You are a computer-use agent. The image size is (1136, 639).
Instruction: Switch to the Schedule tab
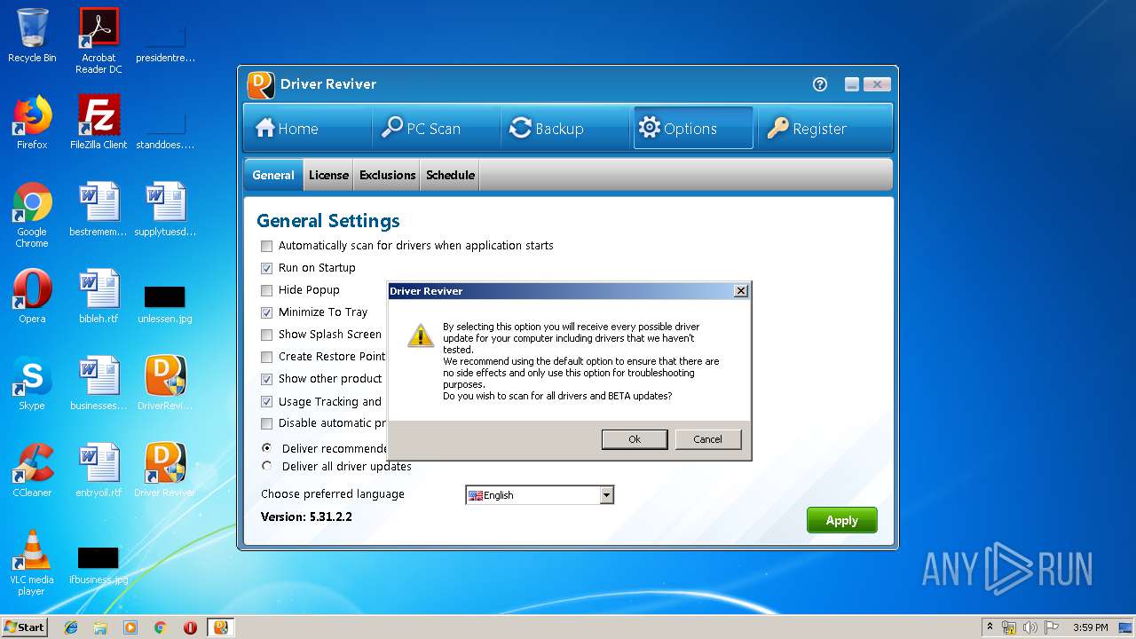tap(450, 175)
